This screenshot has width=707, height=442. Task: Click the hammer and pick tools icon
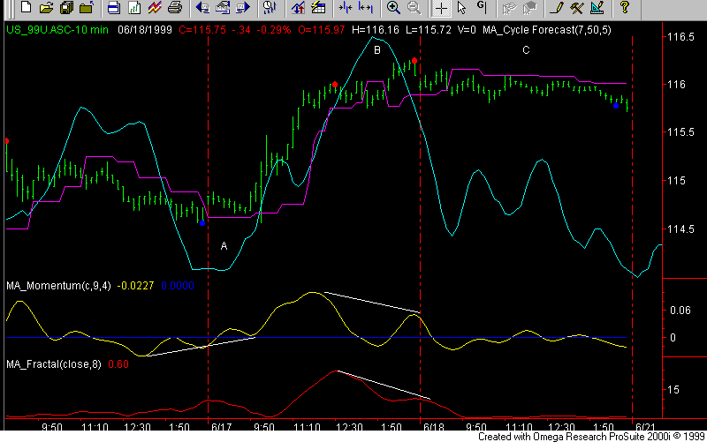[576, 9]
